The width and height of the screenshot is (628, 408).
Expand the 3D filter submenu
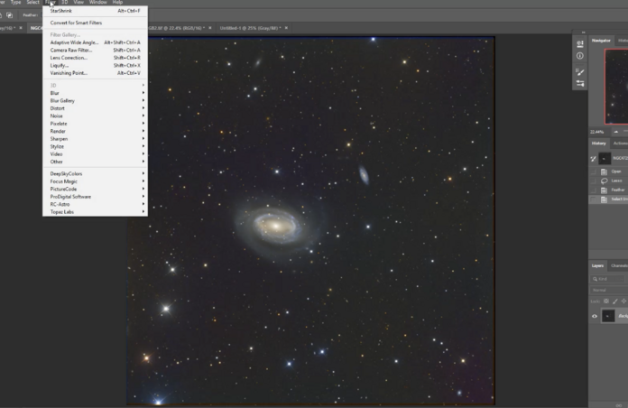(x=96, y=86)
